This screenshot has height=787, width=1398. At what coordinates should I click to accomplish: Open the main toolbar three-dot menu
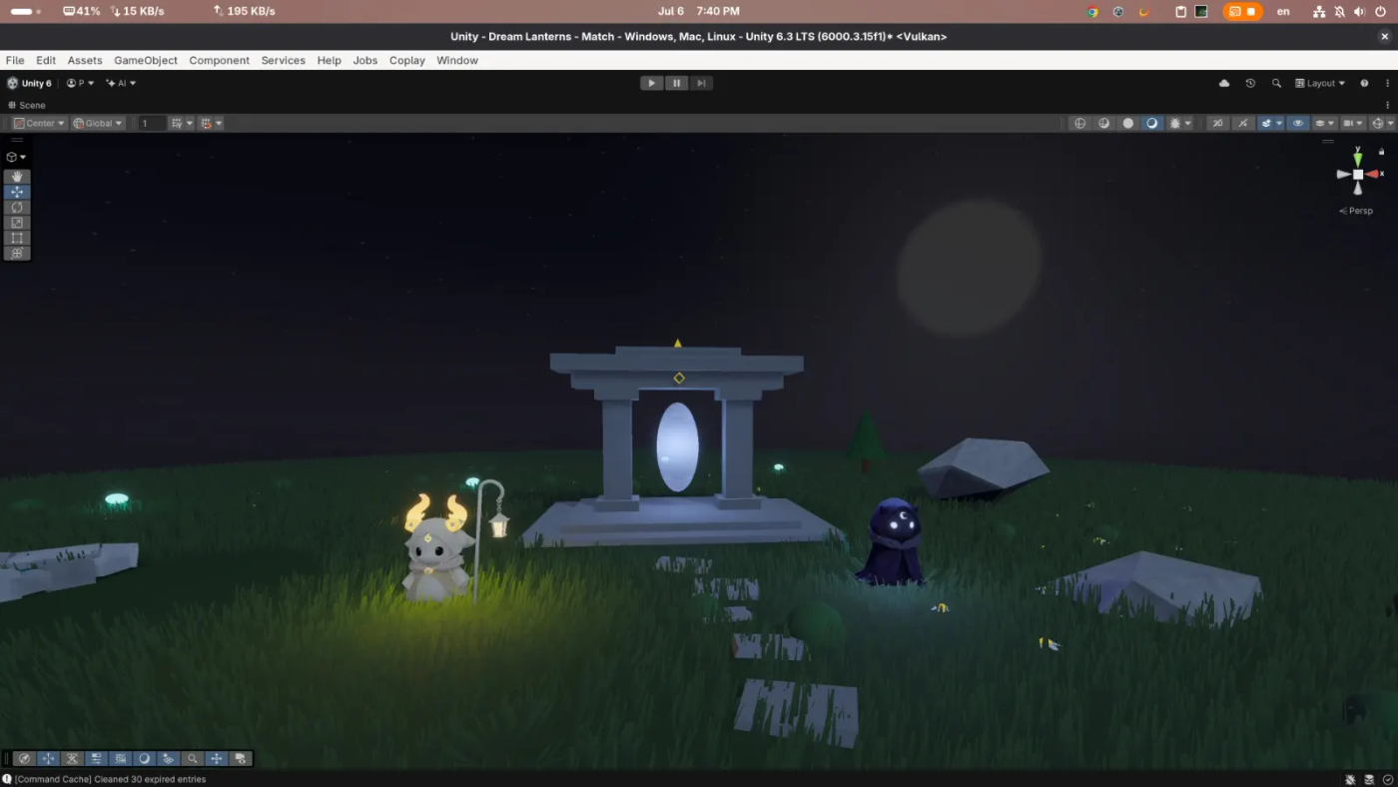click(1386, 83)
